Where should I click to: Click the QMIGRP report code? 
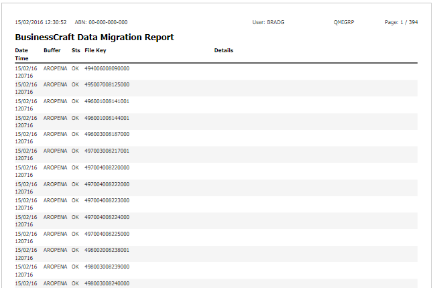344,22
